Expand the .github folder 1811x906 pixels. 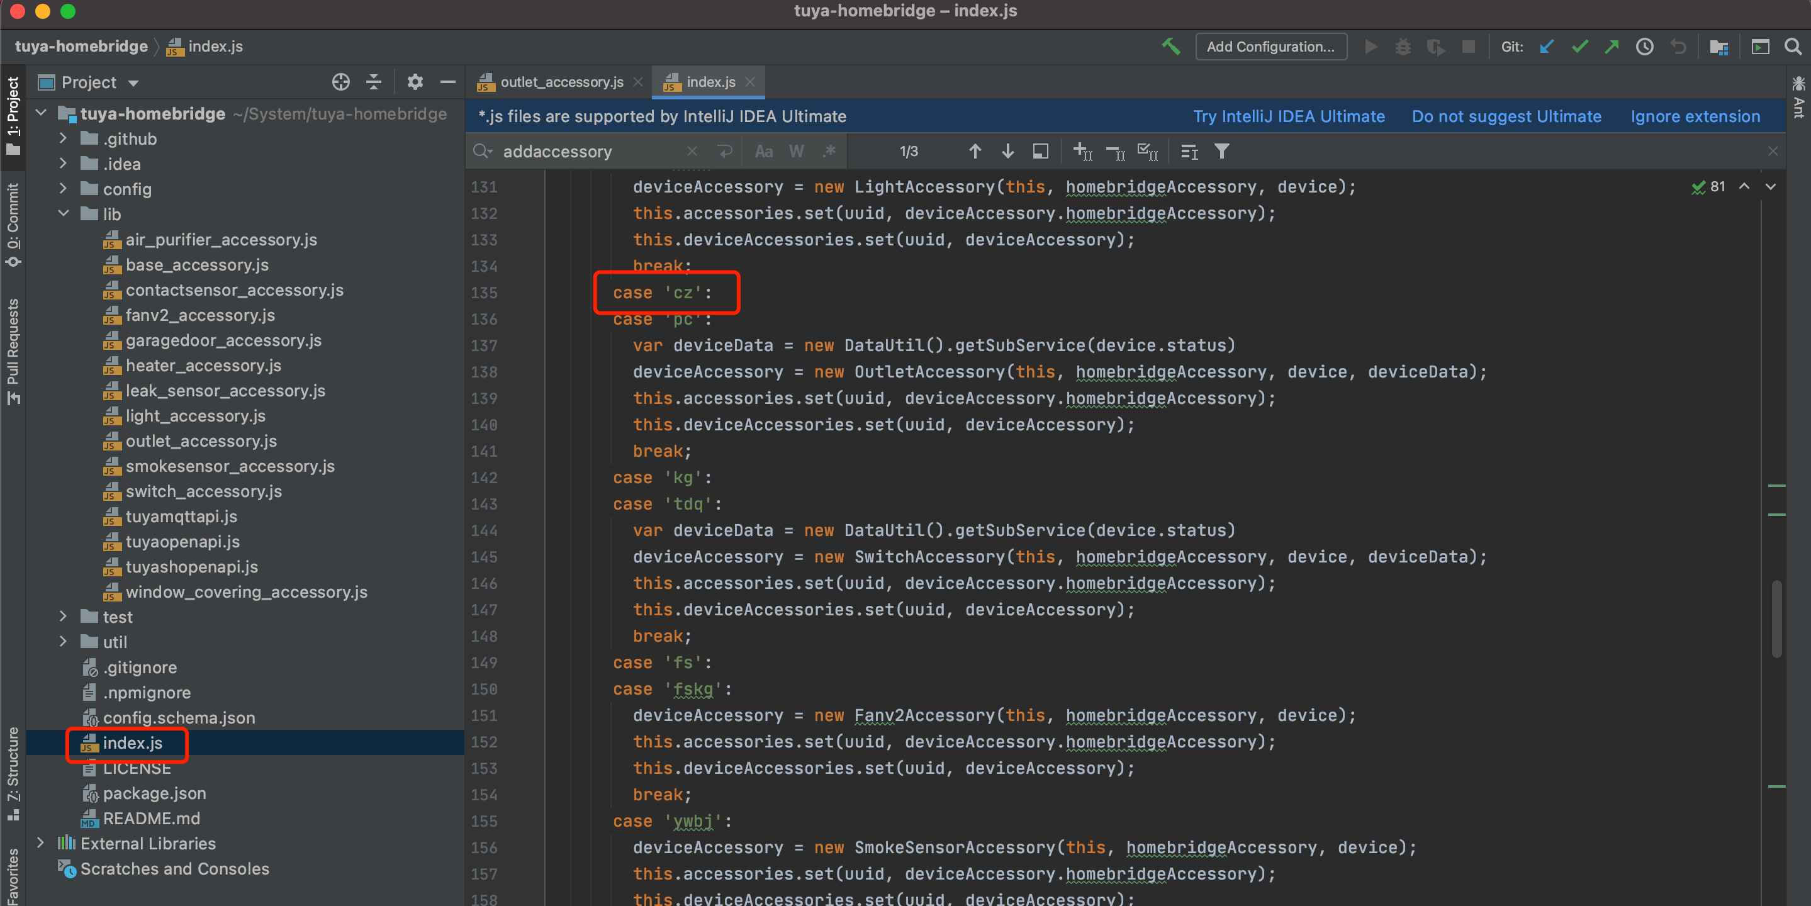64,138
